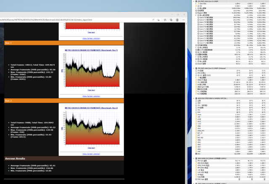Click the Average Results heading
This screenshot has height=184, width=269.
pos(15,158)
